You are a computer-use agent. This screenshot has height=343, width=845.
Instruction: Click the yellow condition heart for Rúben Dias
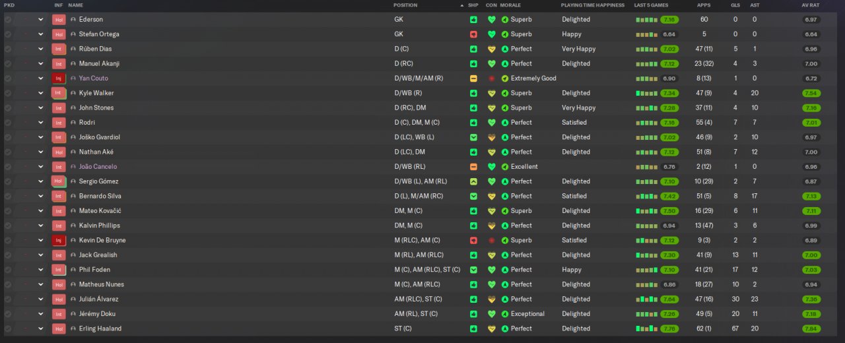(x=491, y=49)
